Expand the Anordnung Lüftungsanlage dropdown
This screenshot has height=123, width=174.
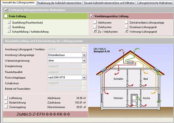click(x=84, y=55)
